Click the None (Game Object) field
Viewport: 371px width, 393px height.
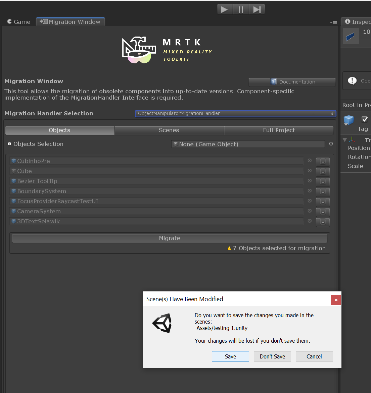click(248, 144)
